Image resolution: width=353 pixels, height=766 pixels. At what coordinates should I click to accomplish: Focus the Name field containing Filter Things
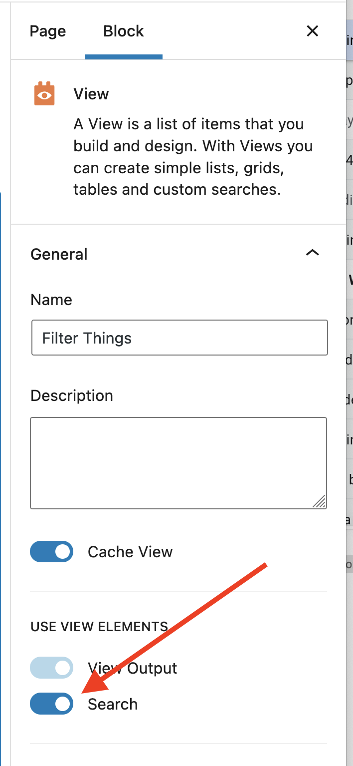pos(179,338)
